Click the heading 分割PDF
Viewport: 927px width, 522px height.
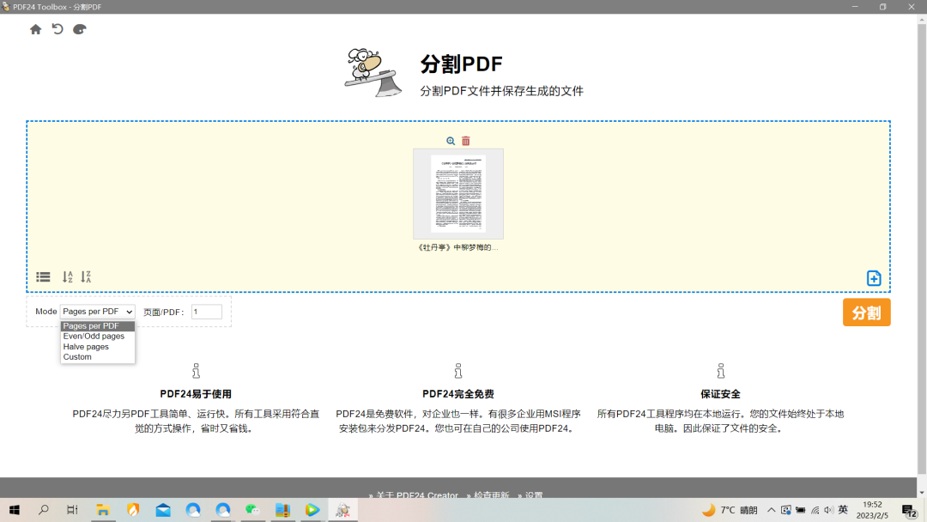pyautogui.click(x=461, y=64)
